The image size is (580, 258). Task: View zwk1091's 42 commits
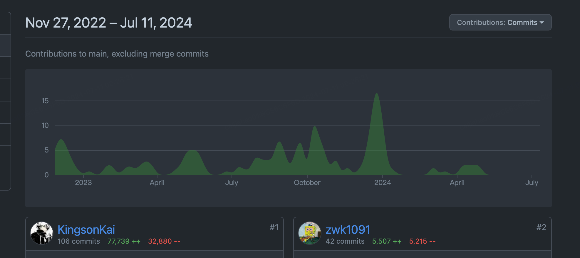click(345, 241)
